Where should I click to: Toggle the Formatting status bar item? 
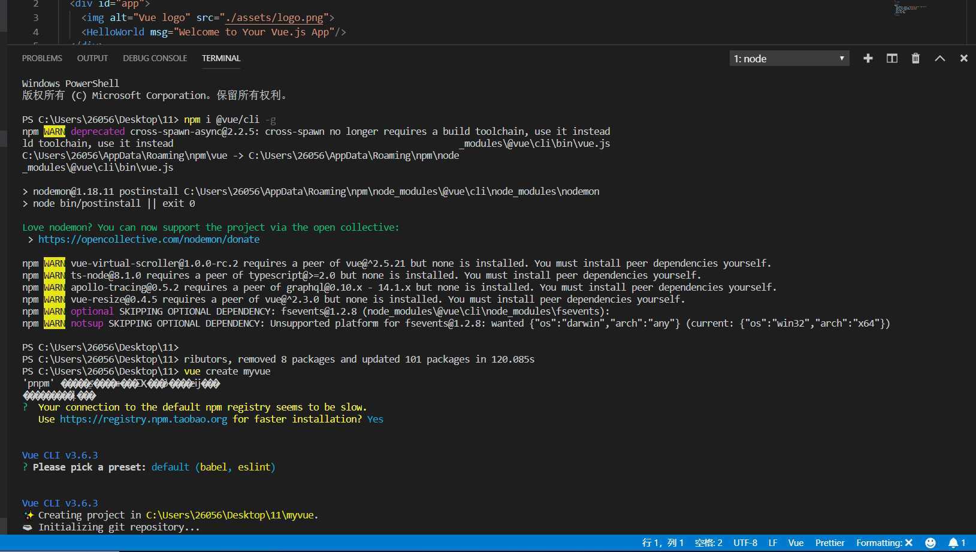point(884,543)
